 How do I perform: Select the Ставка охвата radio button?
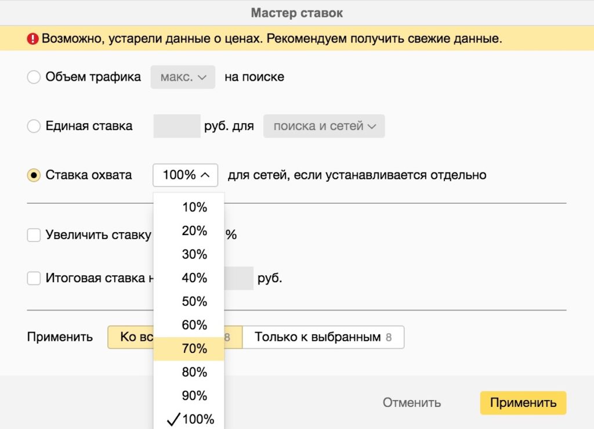click(x=34, y=175)
